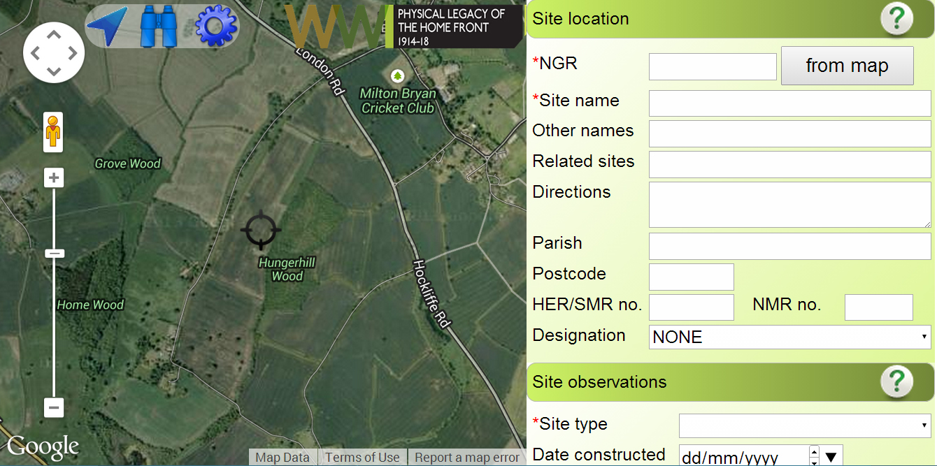Zoom out using the map minus button
Viewport: 937px width, 466px height.
(54, 407)
